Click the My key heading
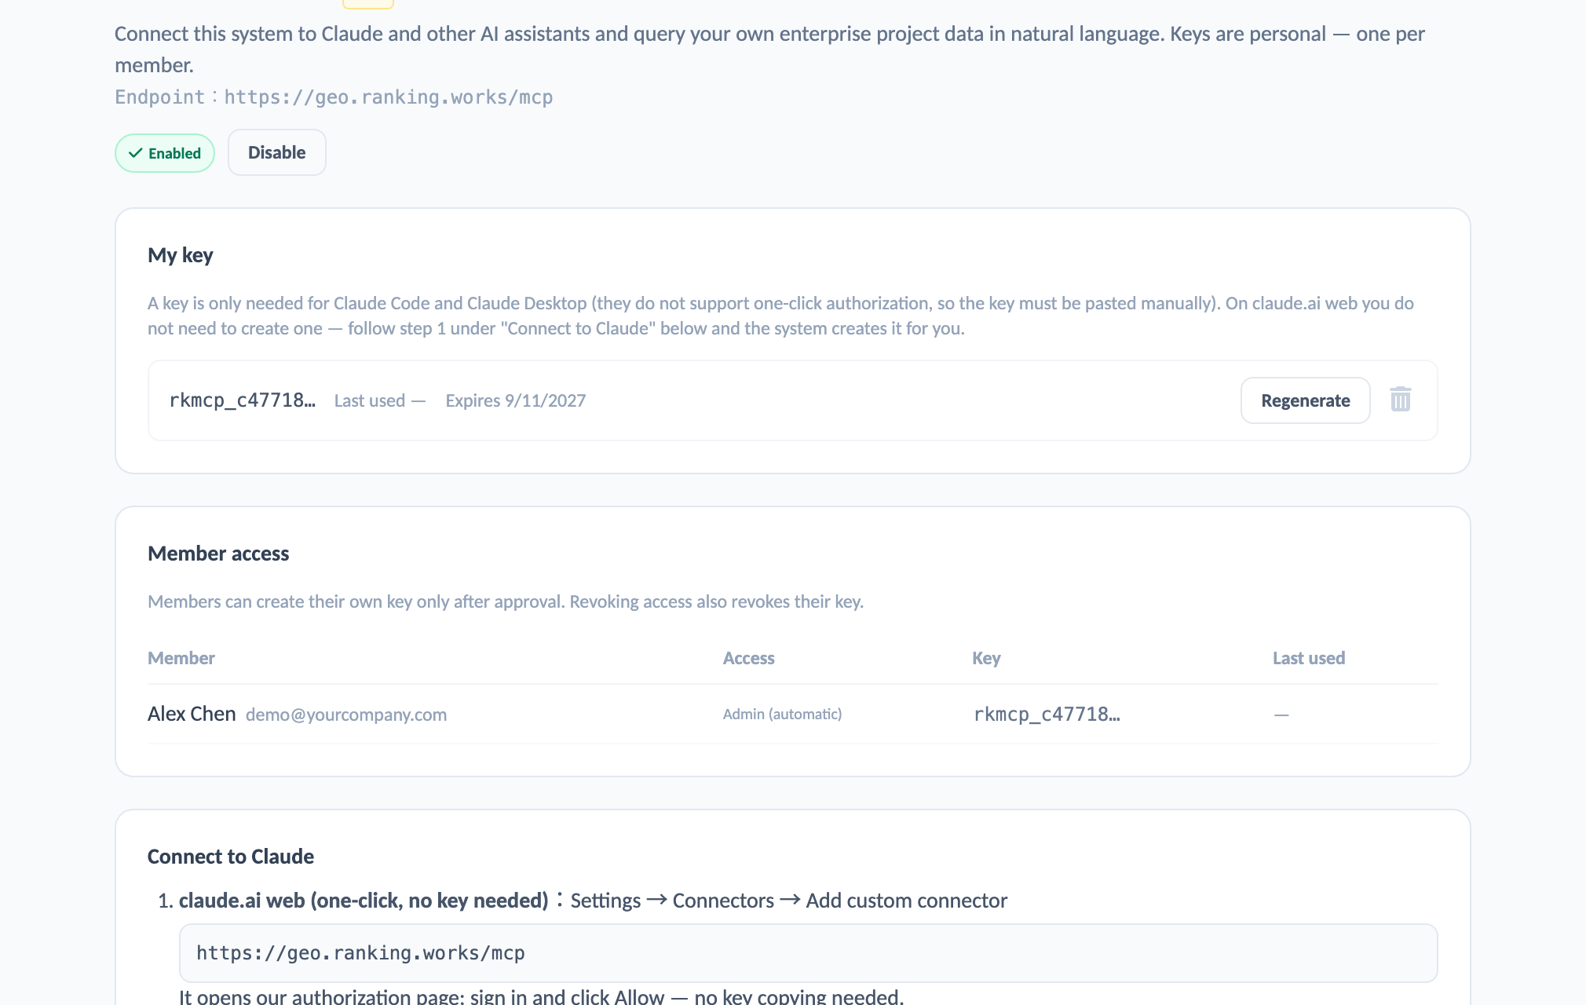Screen dimensions: 1586x1005 click(x=181, y=255)
